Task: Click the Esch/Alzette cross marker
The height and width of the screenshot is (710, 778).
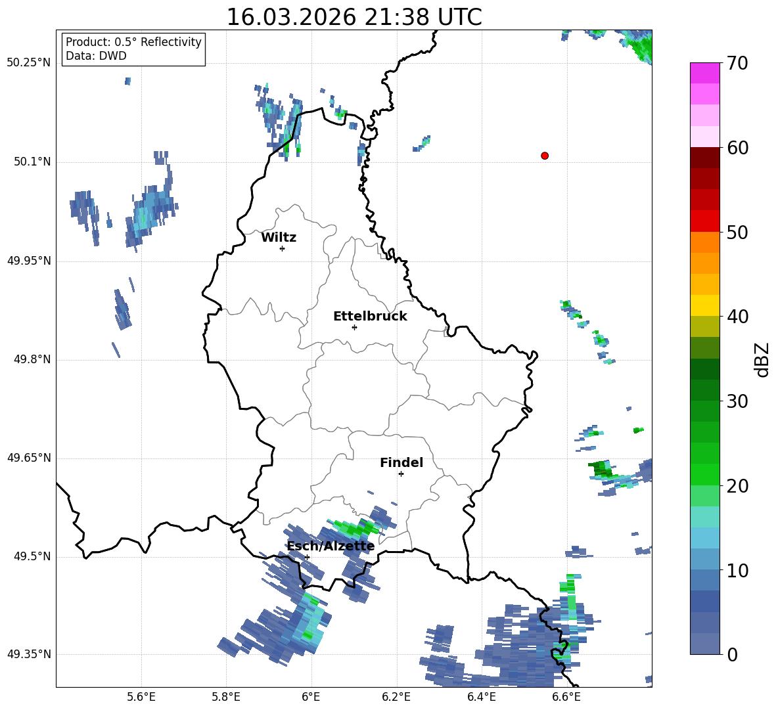Action: coord(307,557)
